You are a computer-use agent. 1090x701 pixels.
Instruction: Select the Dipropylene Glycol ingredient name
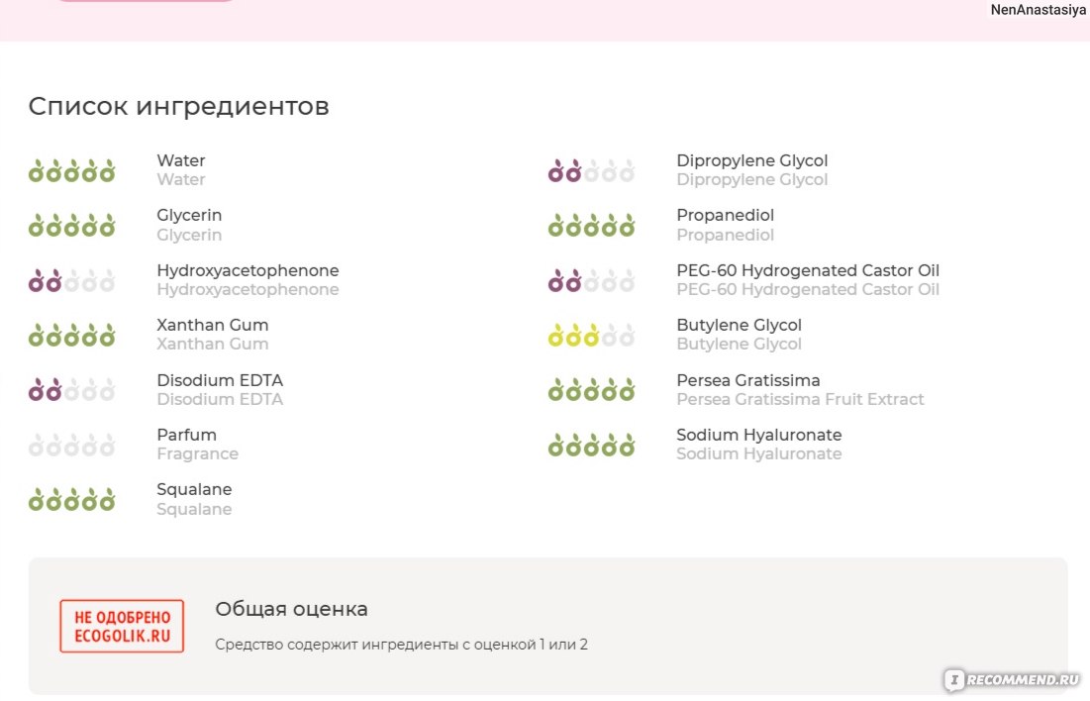click(752, 160)
